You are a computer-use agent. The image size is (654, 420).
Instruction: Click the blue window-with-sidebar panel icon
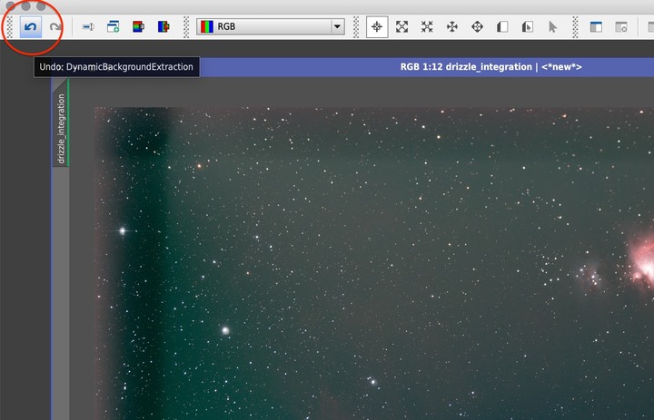click(x=596, y=27)
